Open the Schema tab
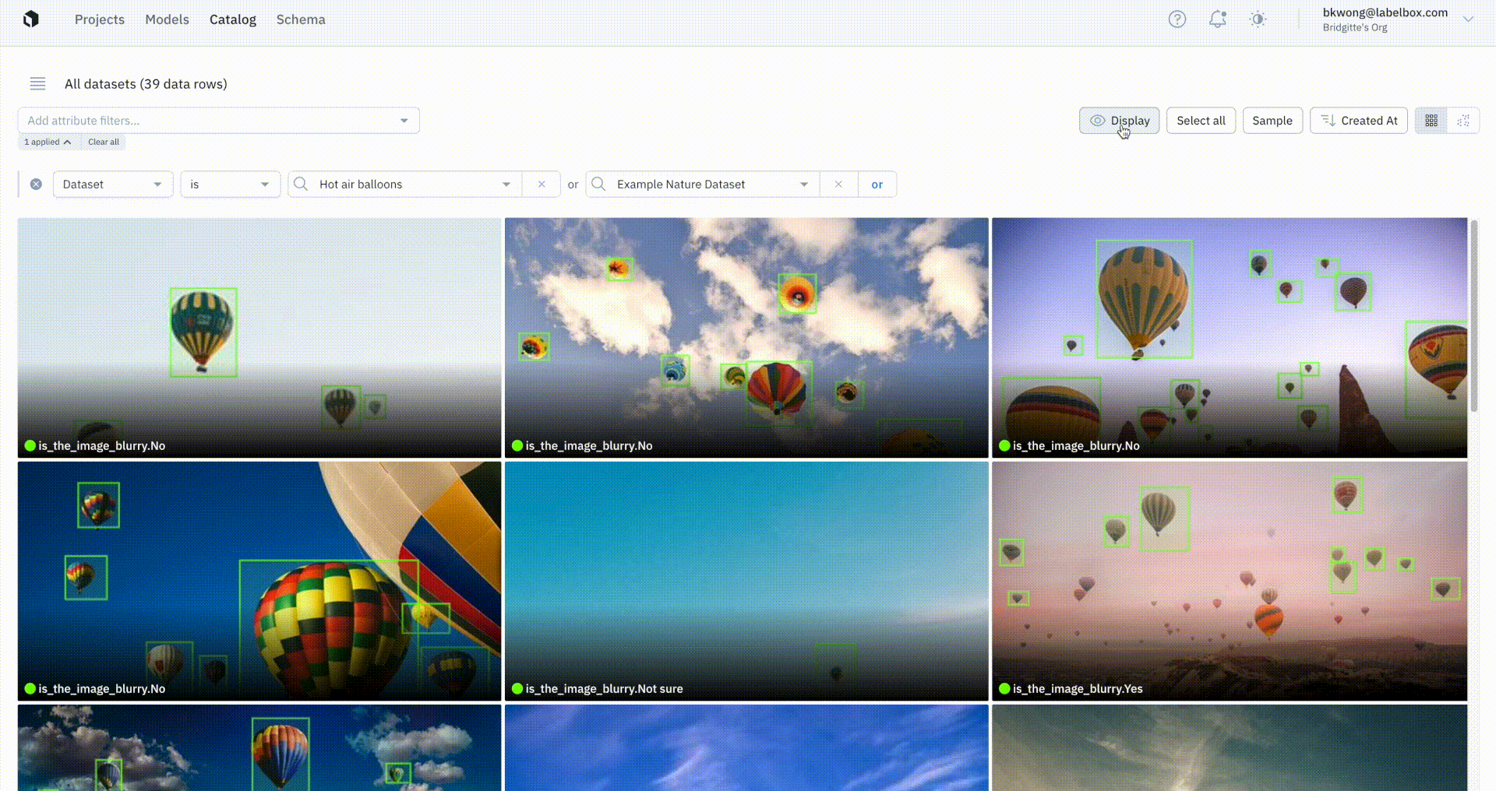 coord(301,19)
